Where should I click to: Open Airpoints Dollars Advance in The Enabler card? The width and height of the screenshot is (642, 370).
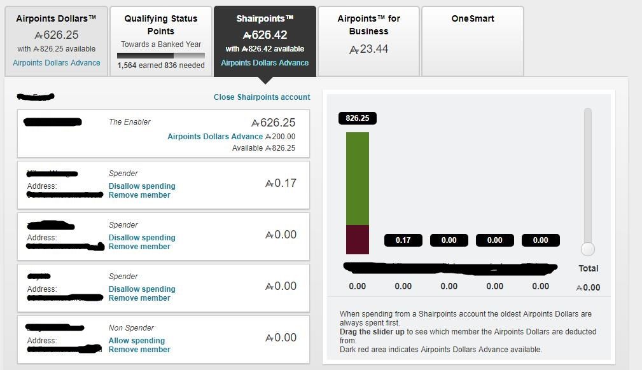click(215, 136)
